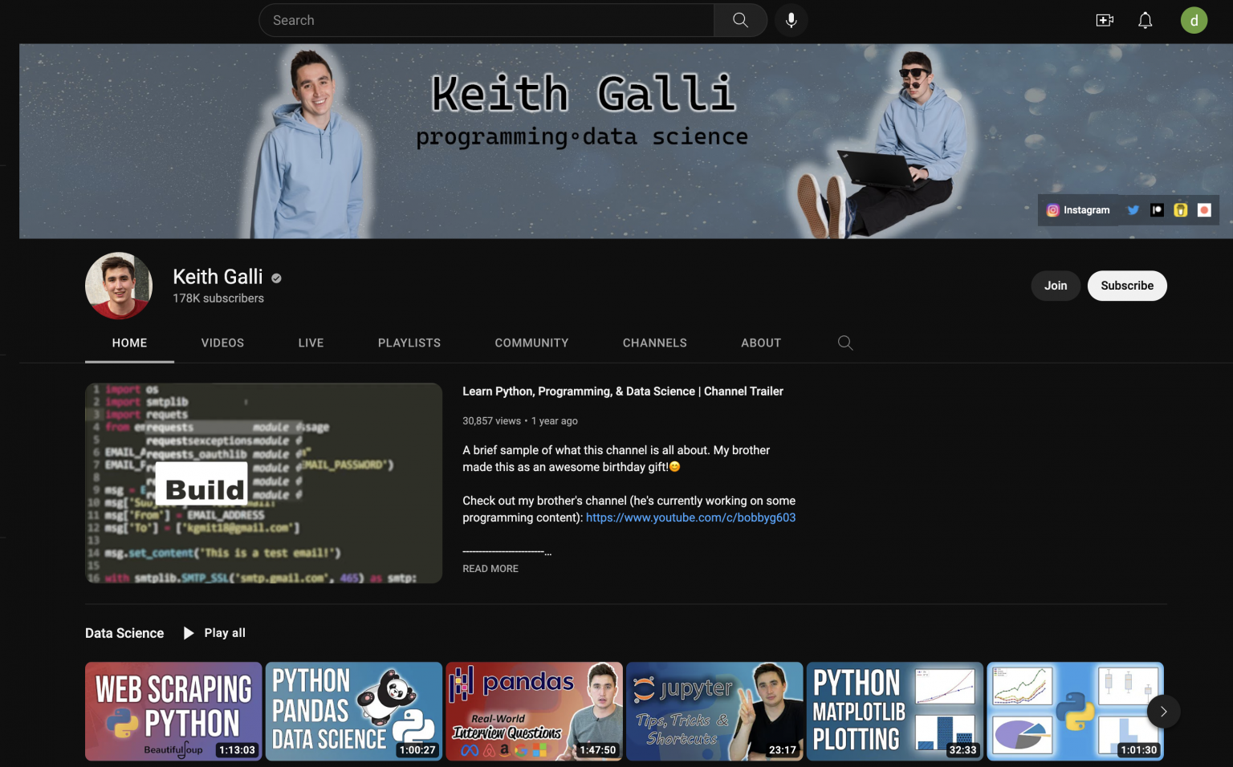Screen dimensions: 1233x767
Task: Subscribe to Keith Galli's channel
Action: click(x=1126, y=285)
